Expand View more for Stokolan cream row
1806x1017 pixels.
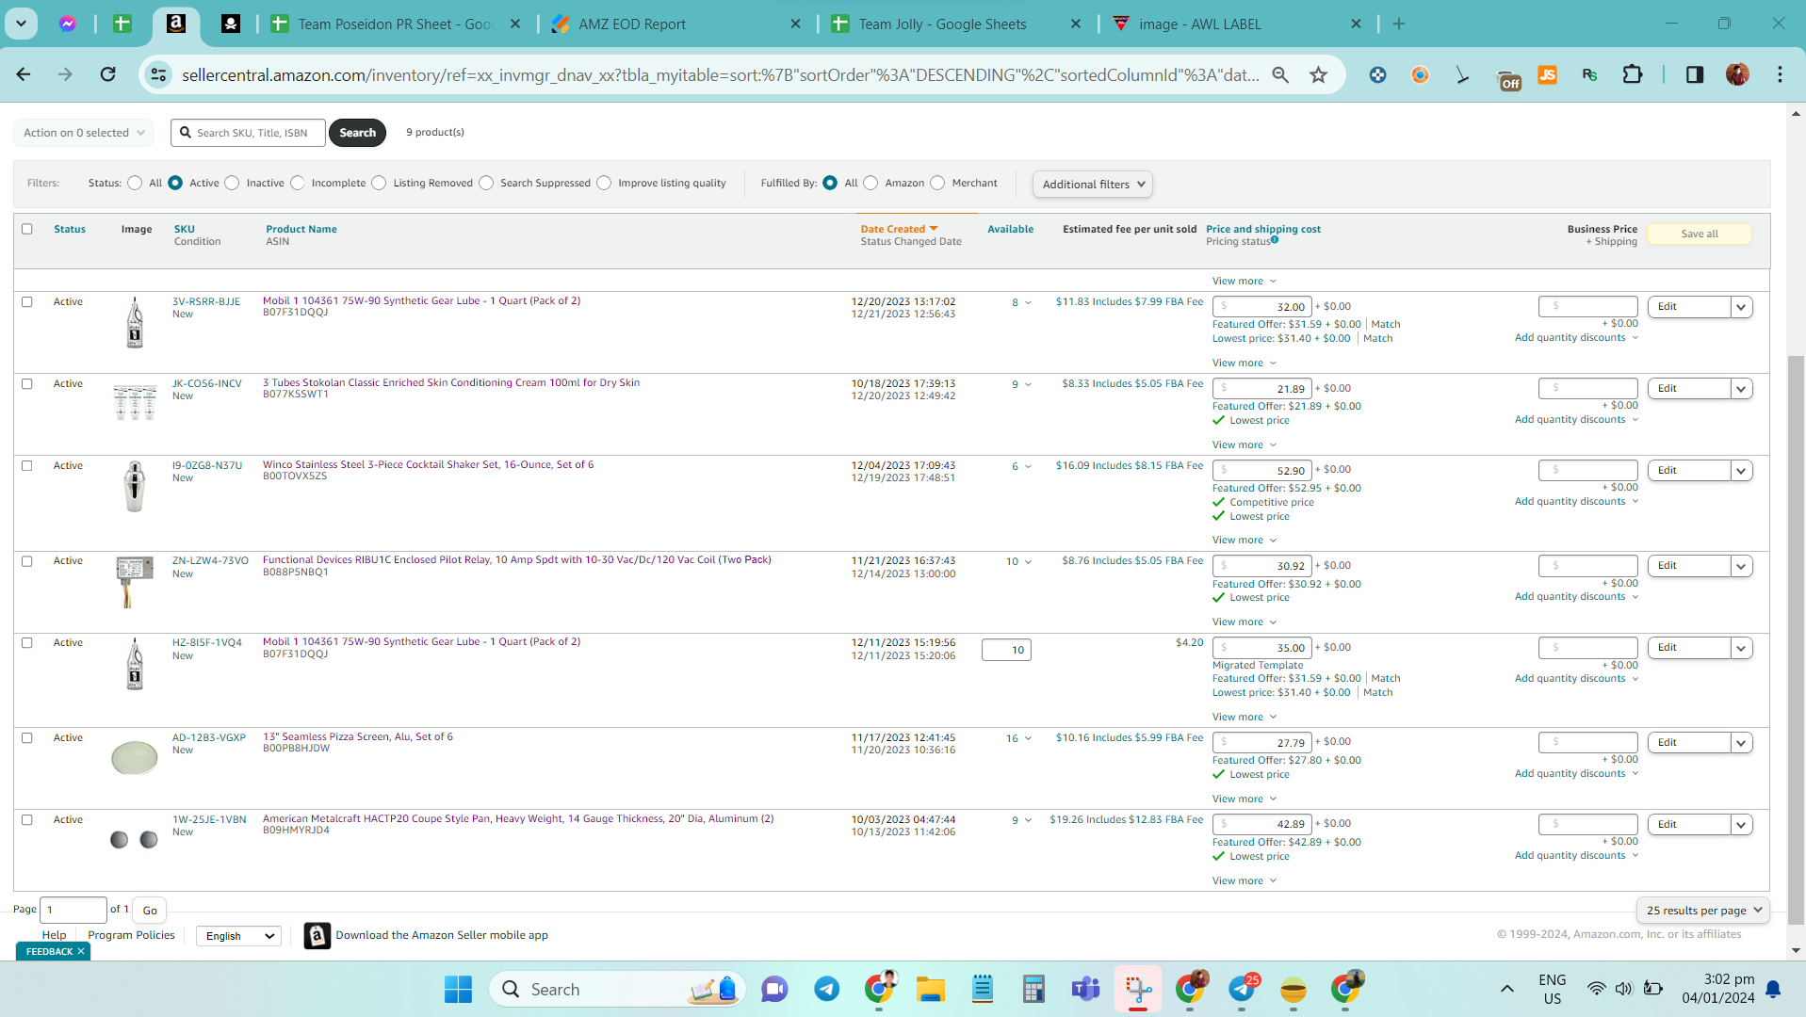(1245, 444)
